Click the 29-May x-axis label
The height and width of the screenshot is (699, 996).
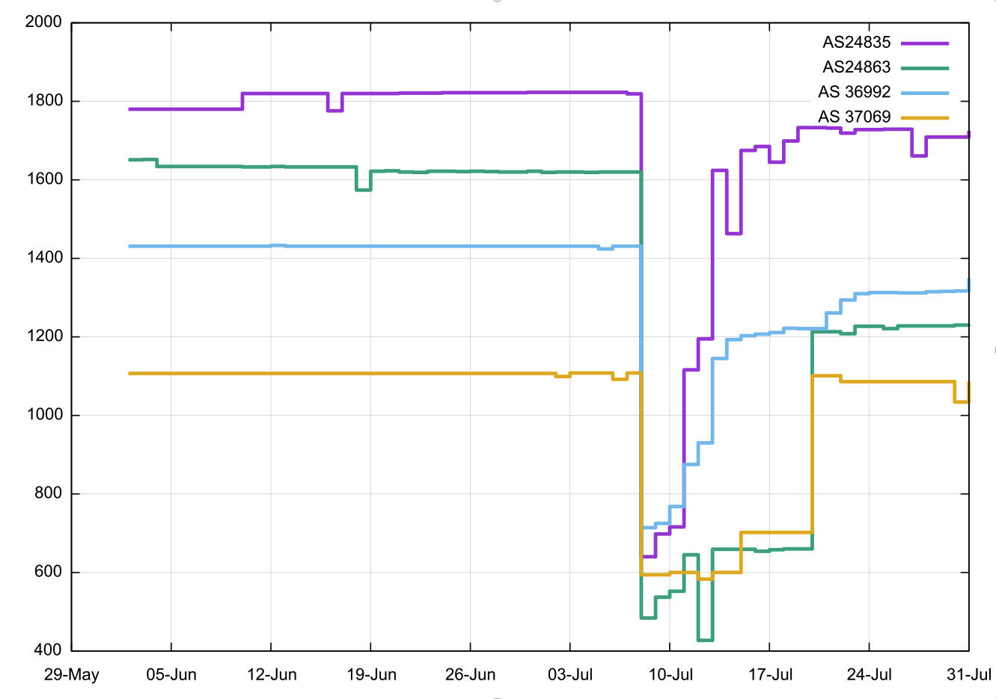[72, 675]
